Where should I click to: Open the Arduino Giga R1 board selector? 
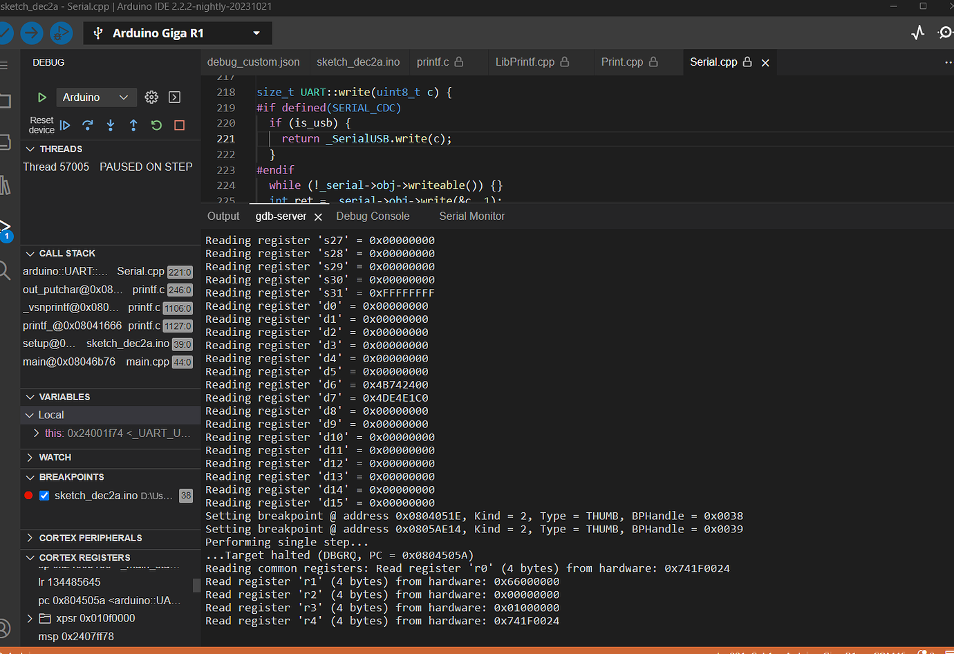(x=177, y=32)
